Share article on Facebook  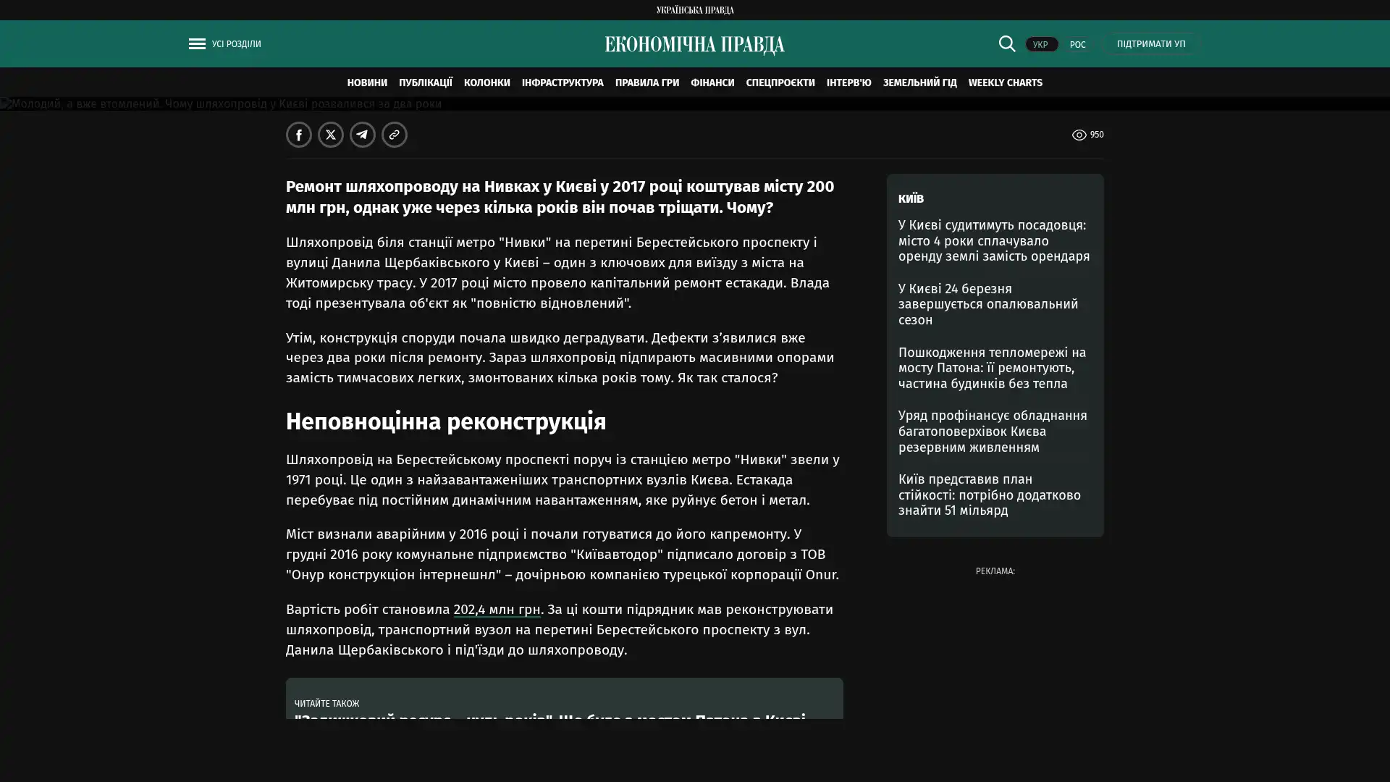click(298, 135)
